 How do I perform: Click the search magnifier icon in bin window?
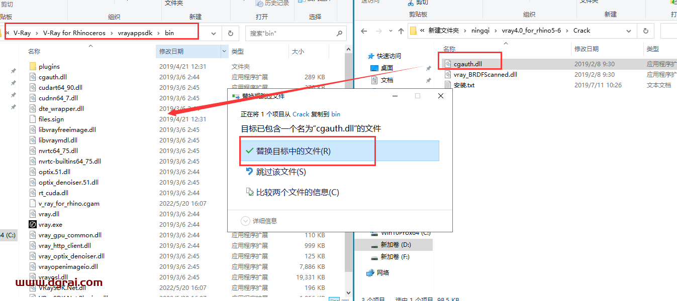[339, 34]
